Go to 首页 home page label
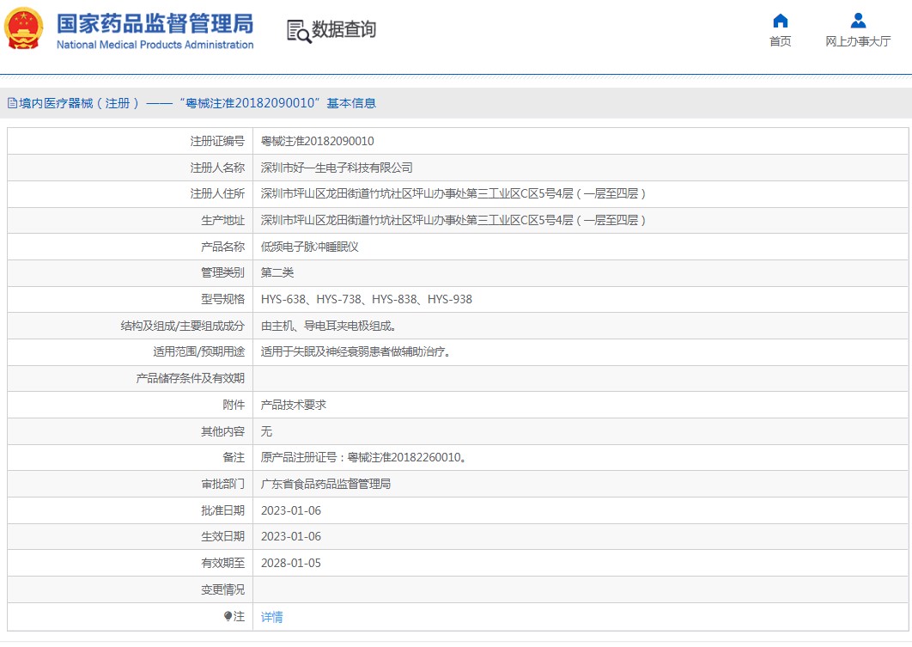 click(x=780, y=41)
